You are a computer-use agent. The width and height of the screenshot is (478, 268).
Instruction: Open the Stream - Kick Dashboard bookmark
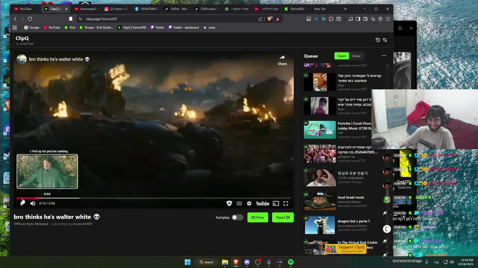pyautogui.click(x=96, y=28)
